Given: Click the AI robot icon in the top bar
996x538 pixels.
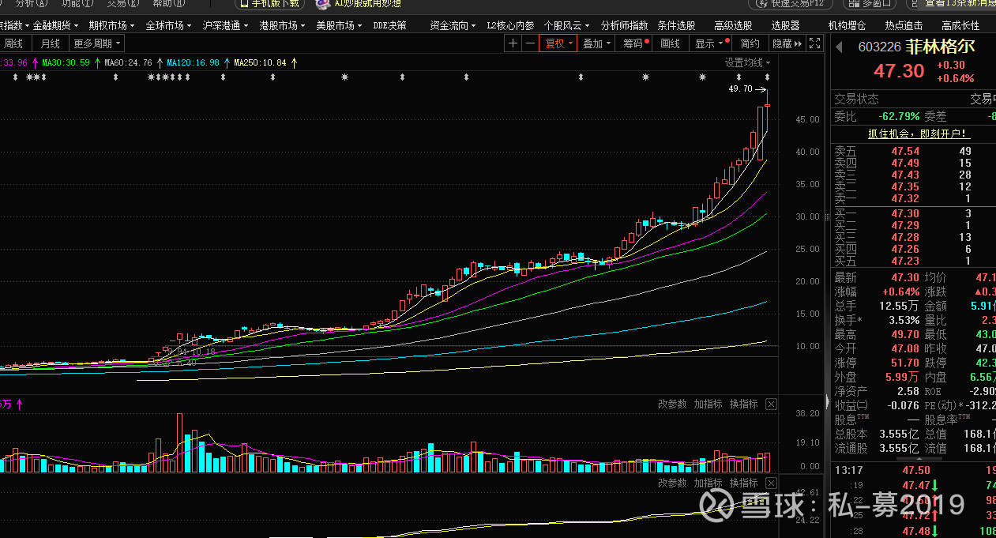Looking at the screenshot, I should coord(323,3).
